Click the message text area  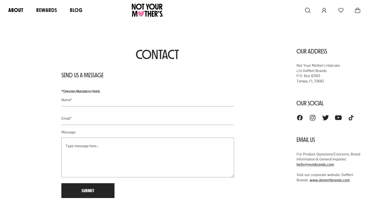click(x=147, y=158)
